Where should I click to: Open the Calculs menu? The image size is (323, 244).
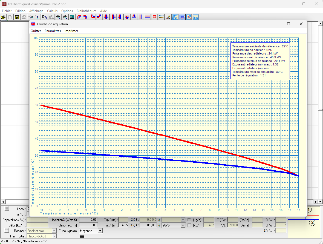(x=52, y=11)
